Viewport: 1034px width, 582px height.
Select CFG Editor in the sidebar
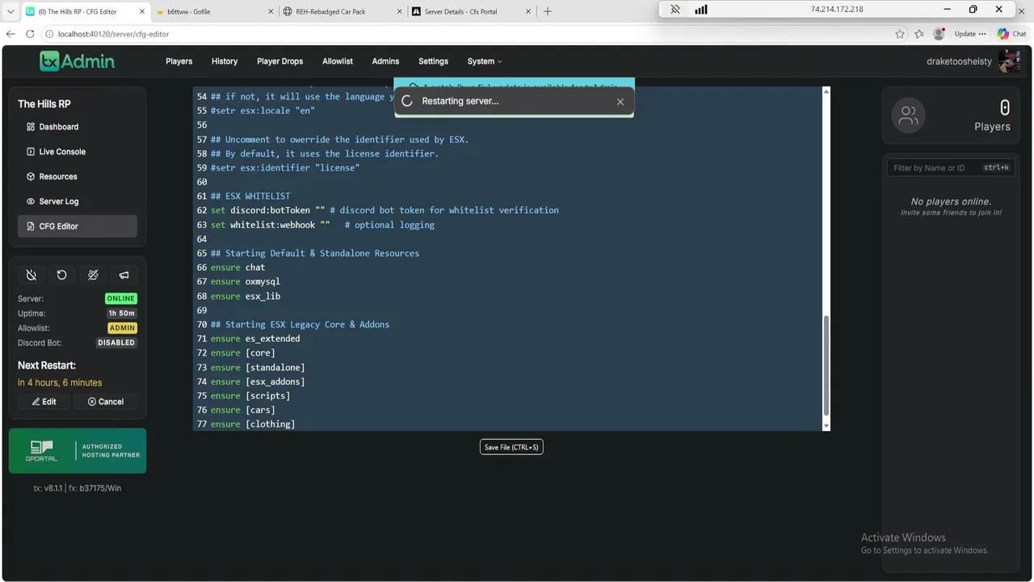tap(78, 226)
